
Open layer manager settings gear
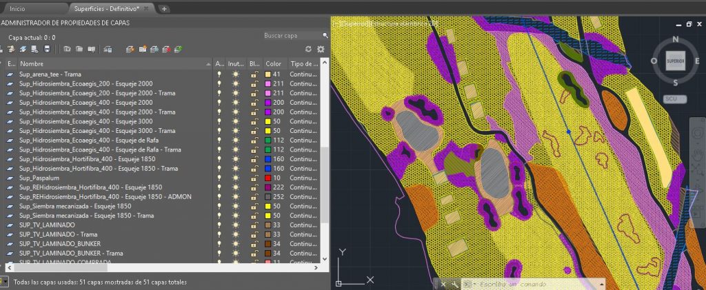point(321,50)
